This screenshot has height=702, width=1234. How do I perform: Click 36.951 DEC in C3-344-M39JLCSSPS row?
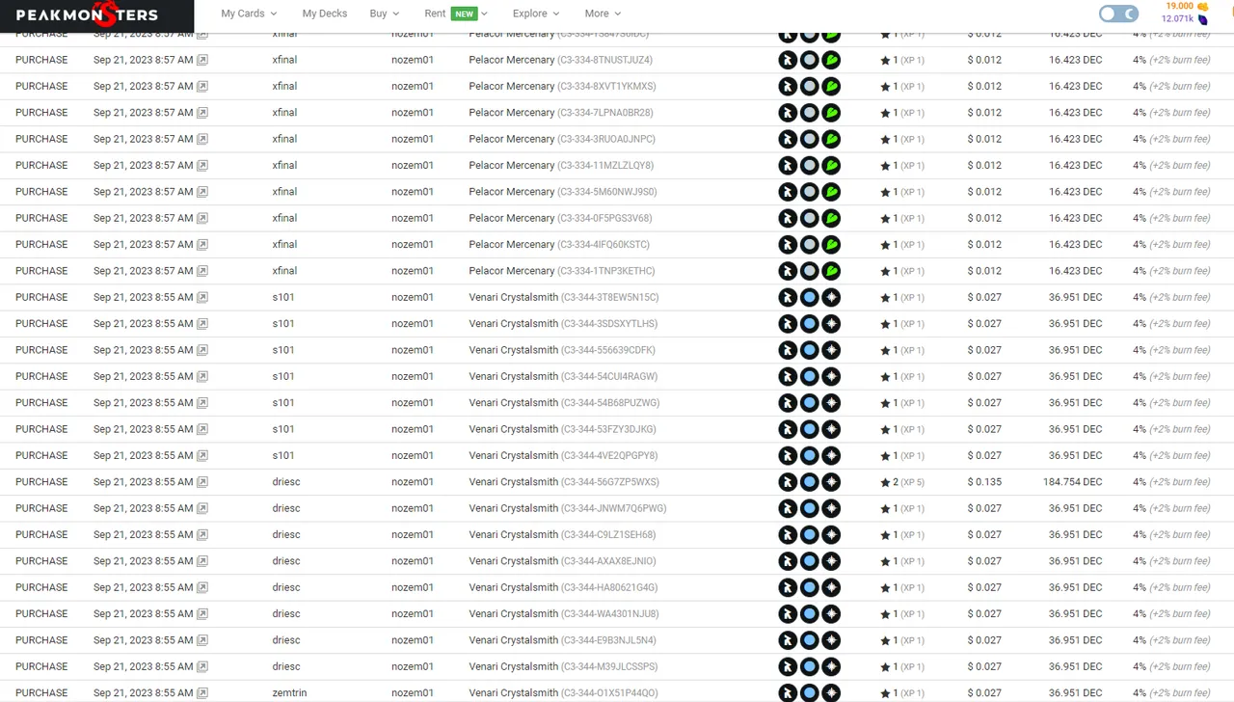[x=1076, y=666]
